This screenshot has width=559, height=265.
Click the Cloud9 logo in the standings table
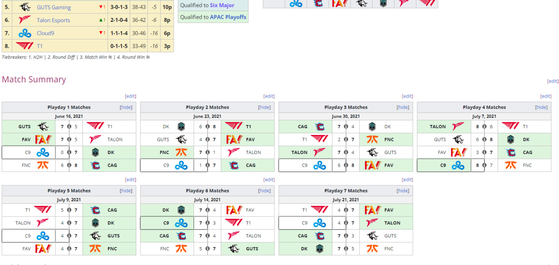[25, 33]
